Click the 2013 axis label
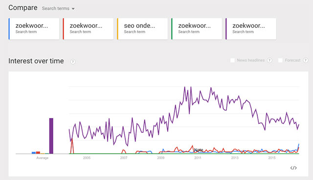Viewport: 313px width, 180px height. pyautogui.click(x=235, y=158)
